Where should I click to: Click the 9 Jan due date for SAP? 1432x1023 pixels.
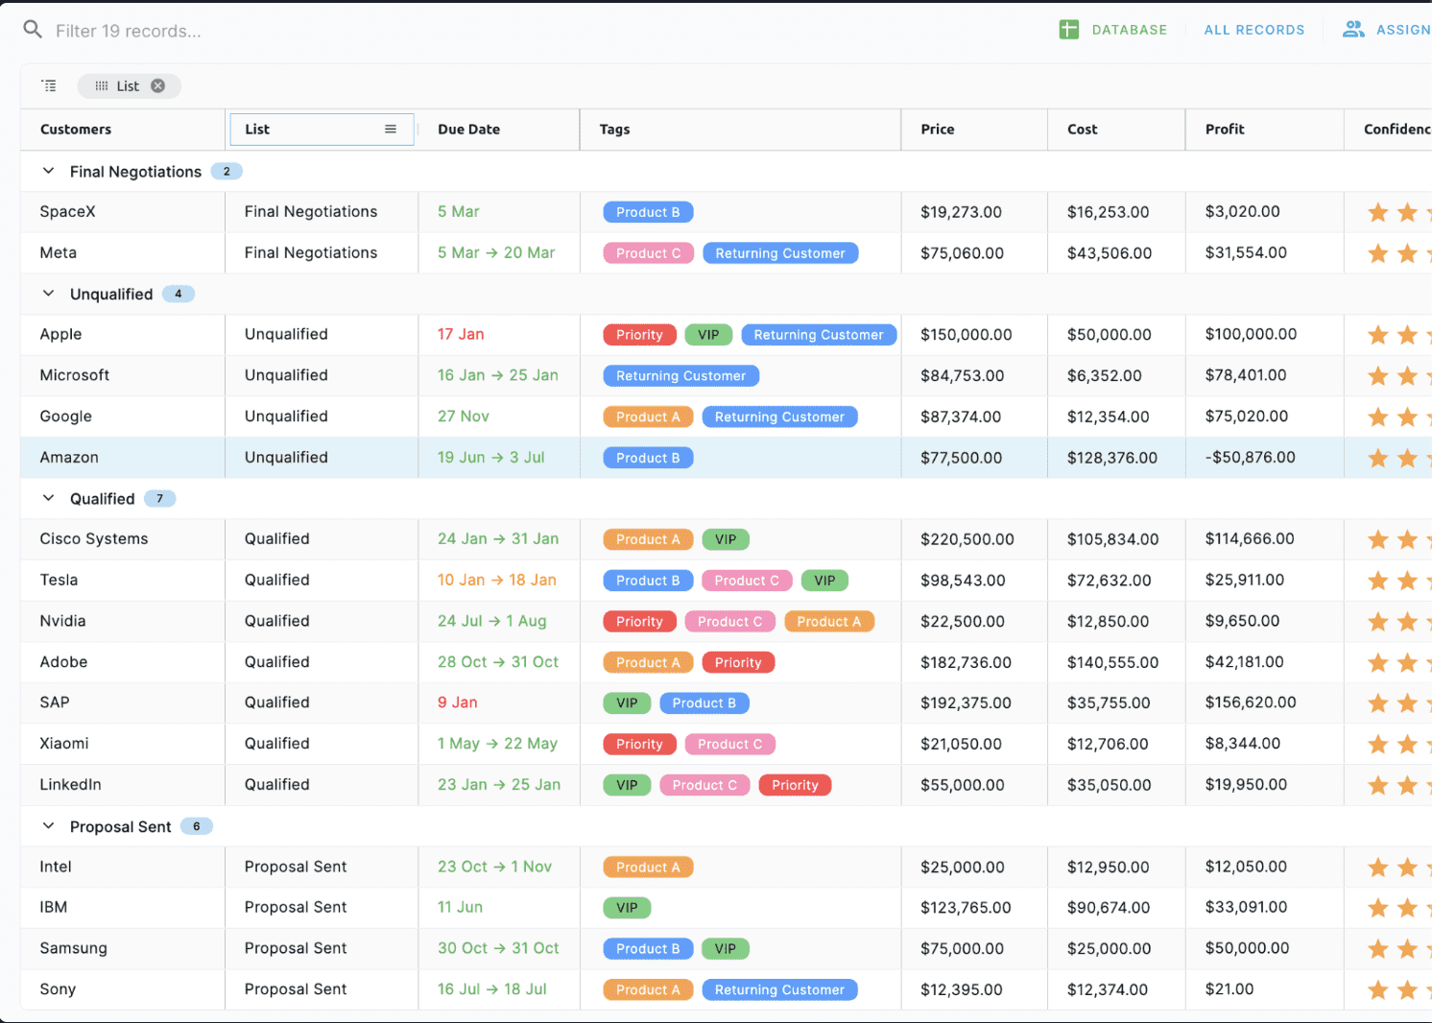pos(458,702)
